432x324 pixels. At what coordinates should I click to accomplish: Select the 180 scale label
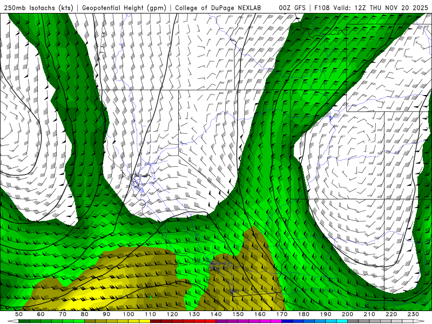(x=303, y=314)
